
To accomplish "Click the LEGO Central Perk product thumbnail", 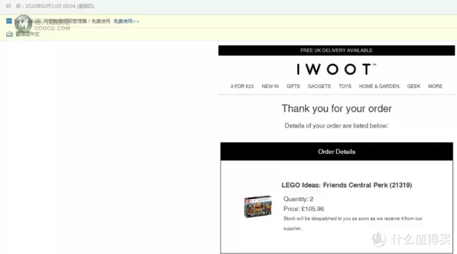I will [x=257, y=206].
